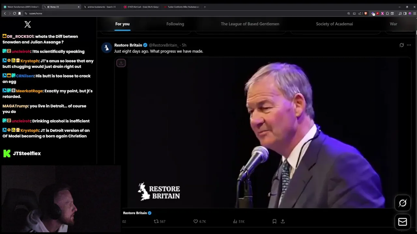The width and height of the screenshot is (417, 234).
Task: Click MAGATrump's chat message about Detroit
Action: (x=44, y=109)
